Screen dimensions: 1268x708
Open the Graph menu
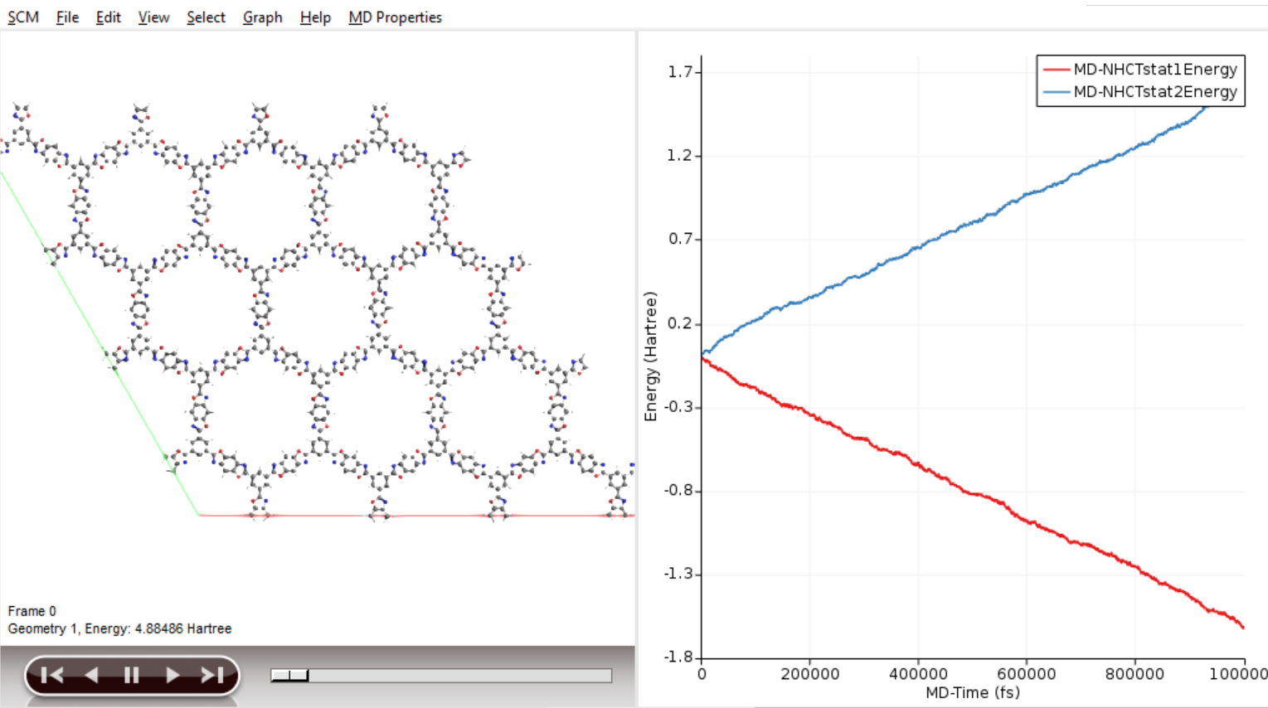pos(262,17)
